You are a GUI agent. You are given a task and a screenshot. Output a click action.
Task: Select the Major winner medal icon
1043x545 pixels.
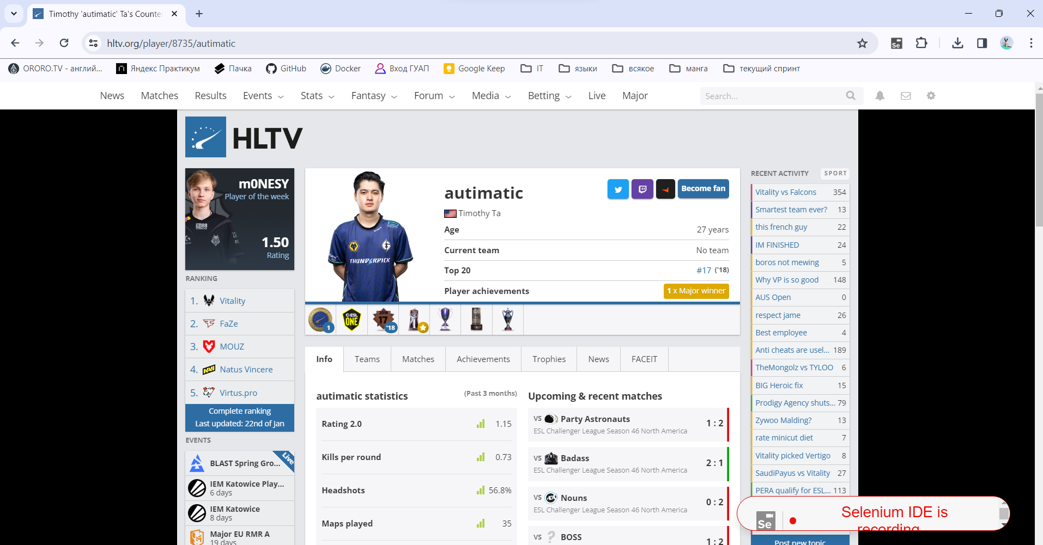320,320
